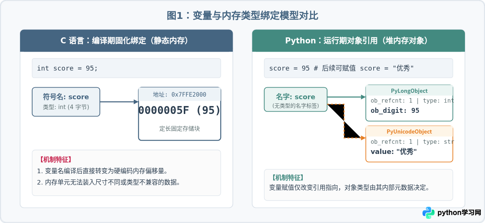485x223 pixels.
Task: Click the Python logo icon
Action: click(429, 212)
